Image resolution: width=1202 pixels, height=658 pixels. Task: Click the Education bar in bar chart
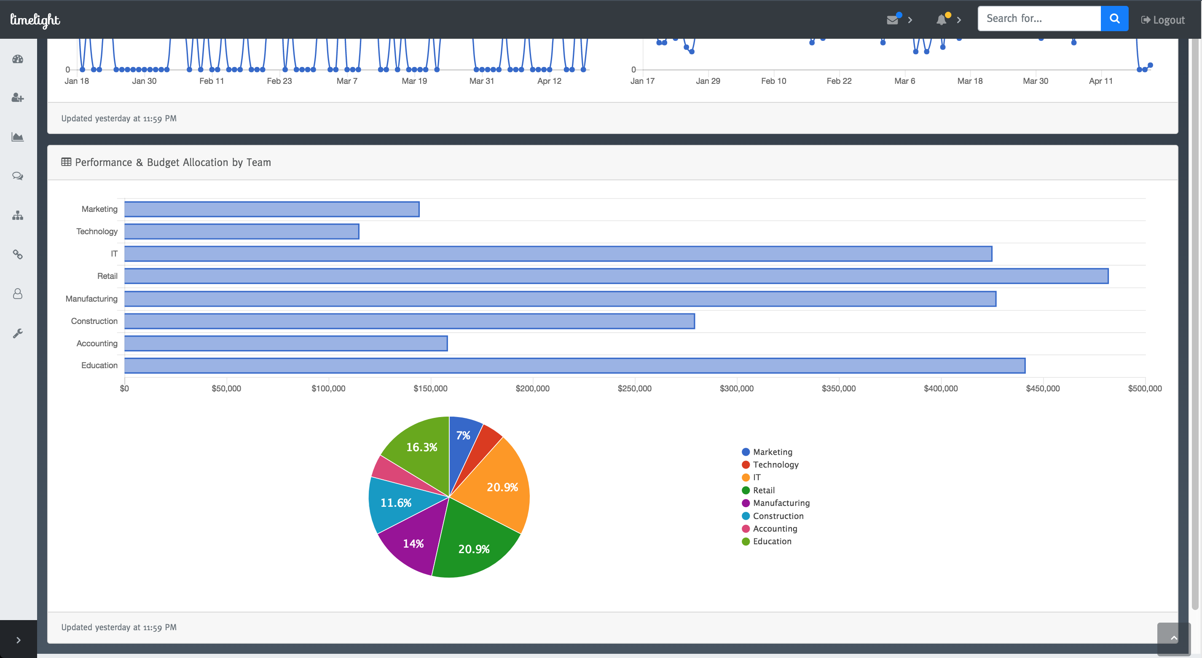(575, 366)
